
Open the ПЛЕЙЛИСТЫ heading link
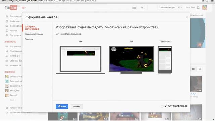coord(10,42)
